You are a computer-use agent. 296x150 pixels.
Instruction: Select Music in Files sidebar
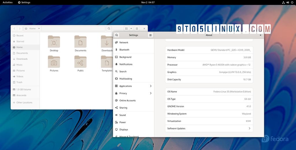coord(25,65)
